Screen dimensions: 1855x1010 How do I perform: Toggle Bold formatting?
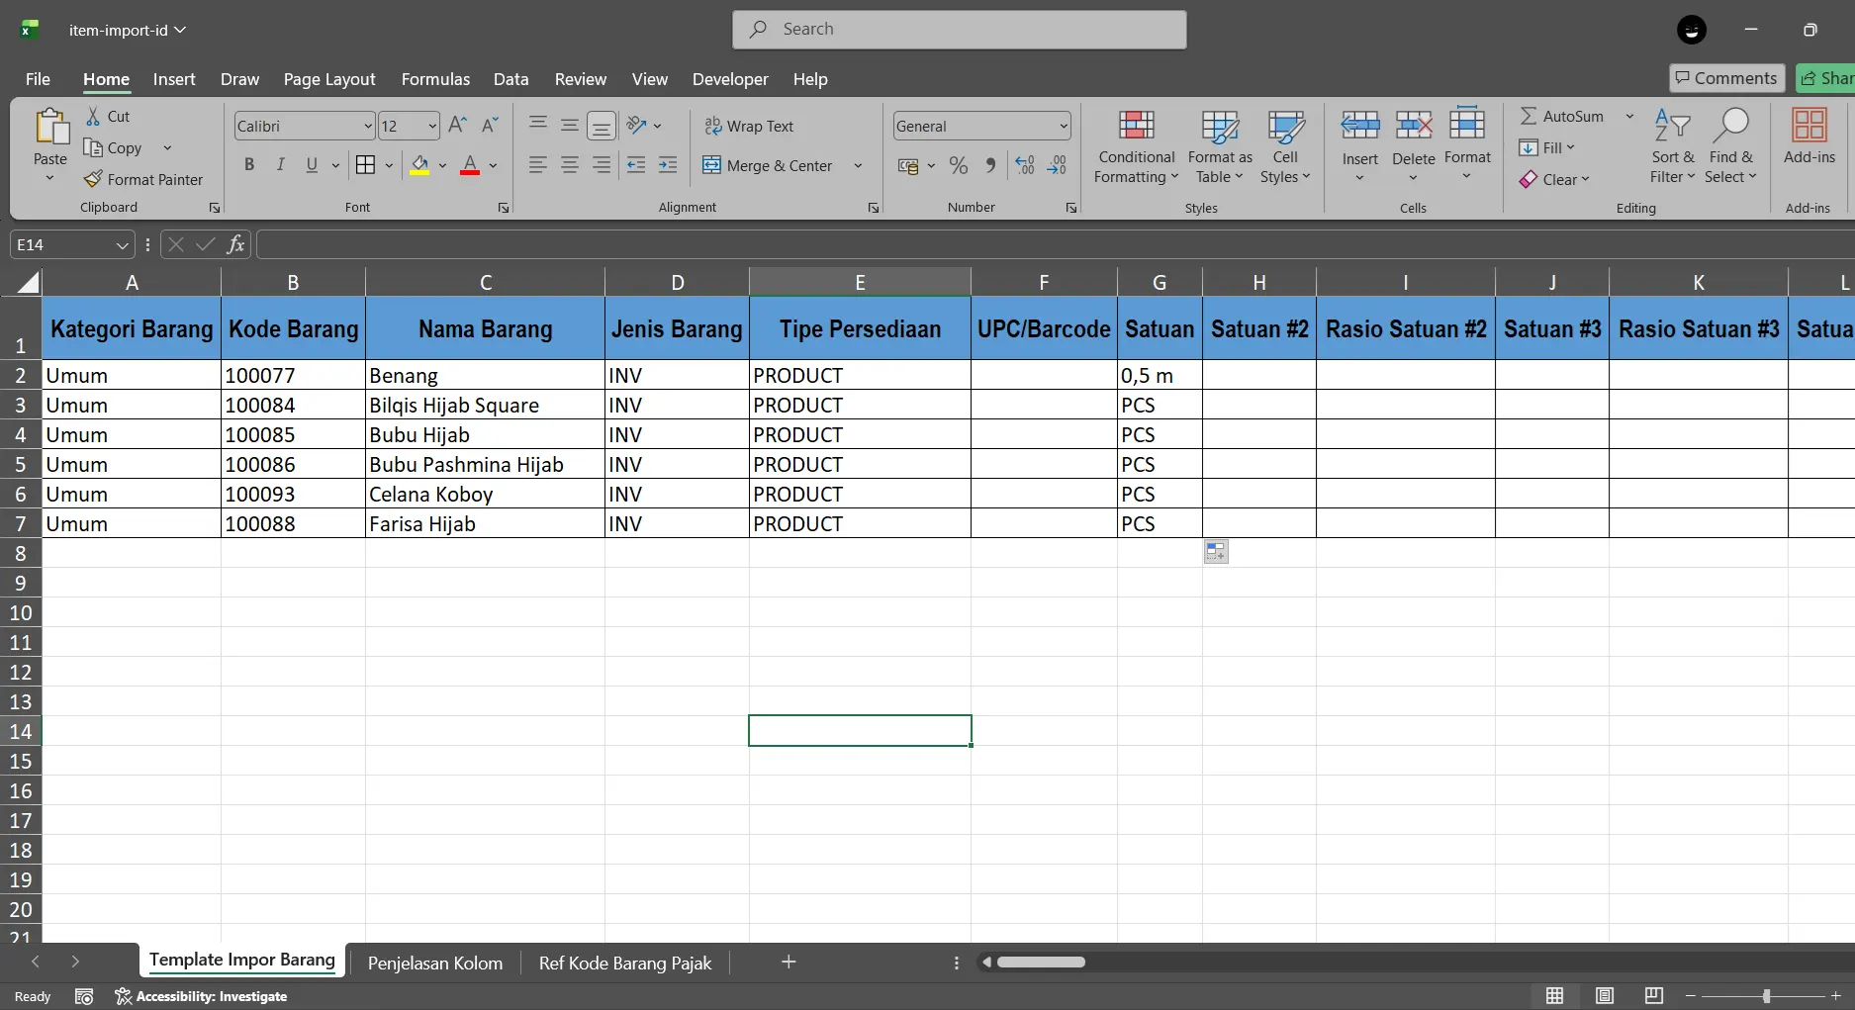pos(249,165)
